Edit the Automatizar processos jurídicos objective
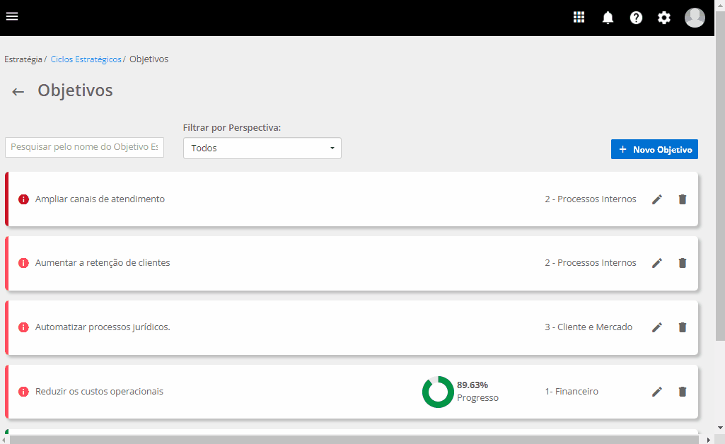The image size is (725, 444). pyautogui.click(x=657, y=327)
